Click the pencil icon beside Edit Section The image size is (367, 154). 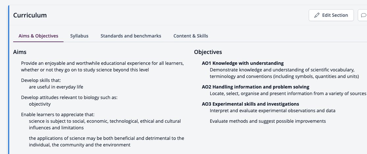pyautogui.click(x=317, y=15)
